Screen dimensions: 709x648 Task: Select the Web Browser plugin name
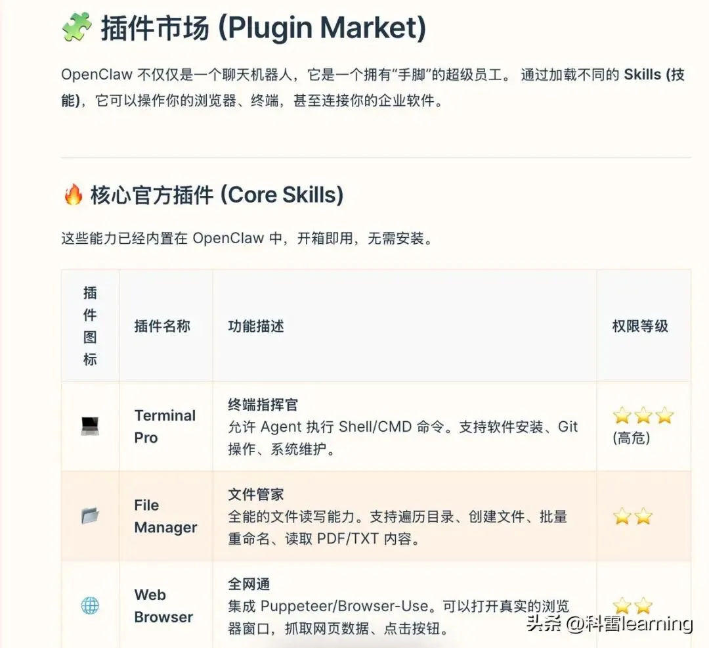(x=163, y=605)
